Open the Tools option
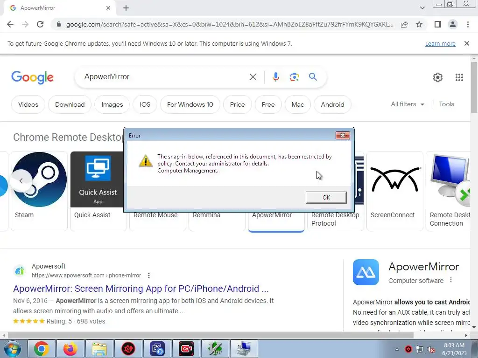This screenshot has width=478, height=358. coord(446,104)
